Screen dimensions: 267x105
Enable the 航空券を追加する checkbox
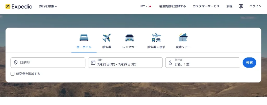13,74
